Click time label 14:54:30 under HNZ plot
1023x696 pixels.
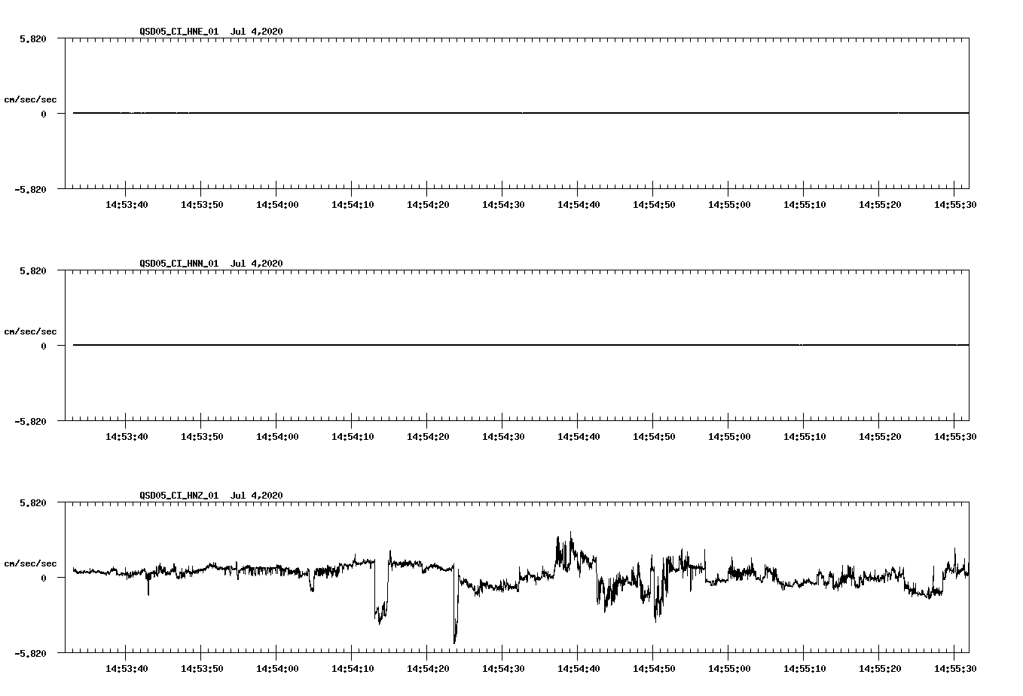503,669
